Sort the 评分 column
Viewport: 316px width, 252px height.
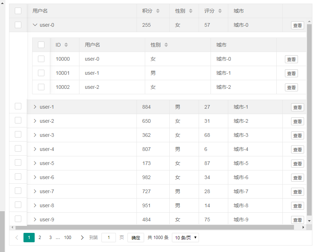point(220,11)
